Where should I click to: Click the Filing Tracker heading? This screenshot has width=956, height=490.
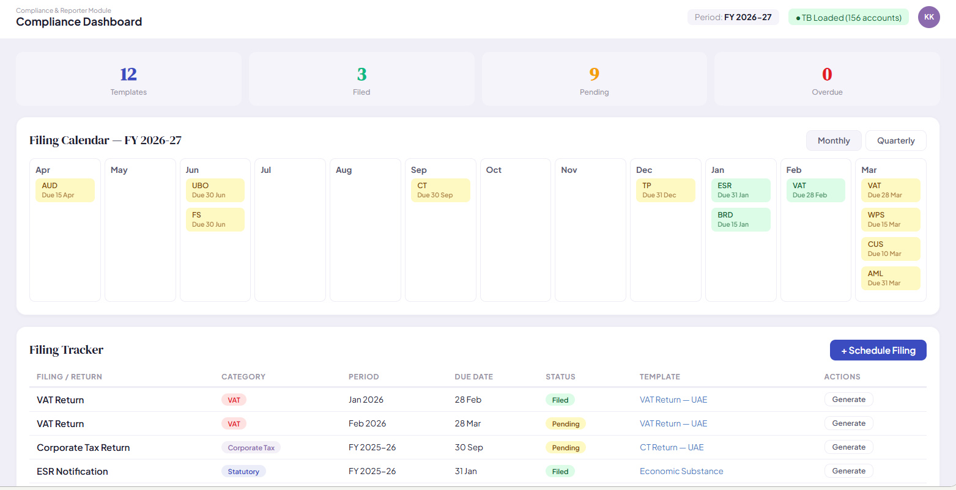[x=66, y=350]
